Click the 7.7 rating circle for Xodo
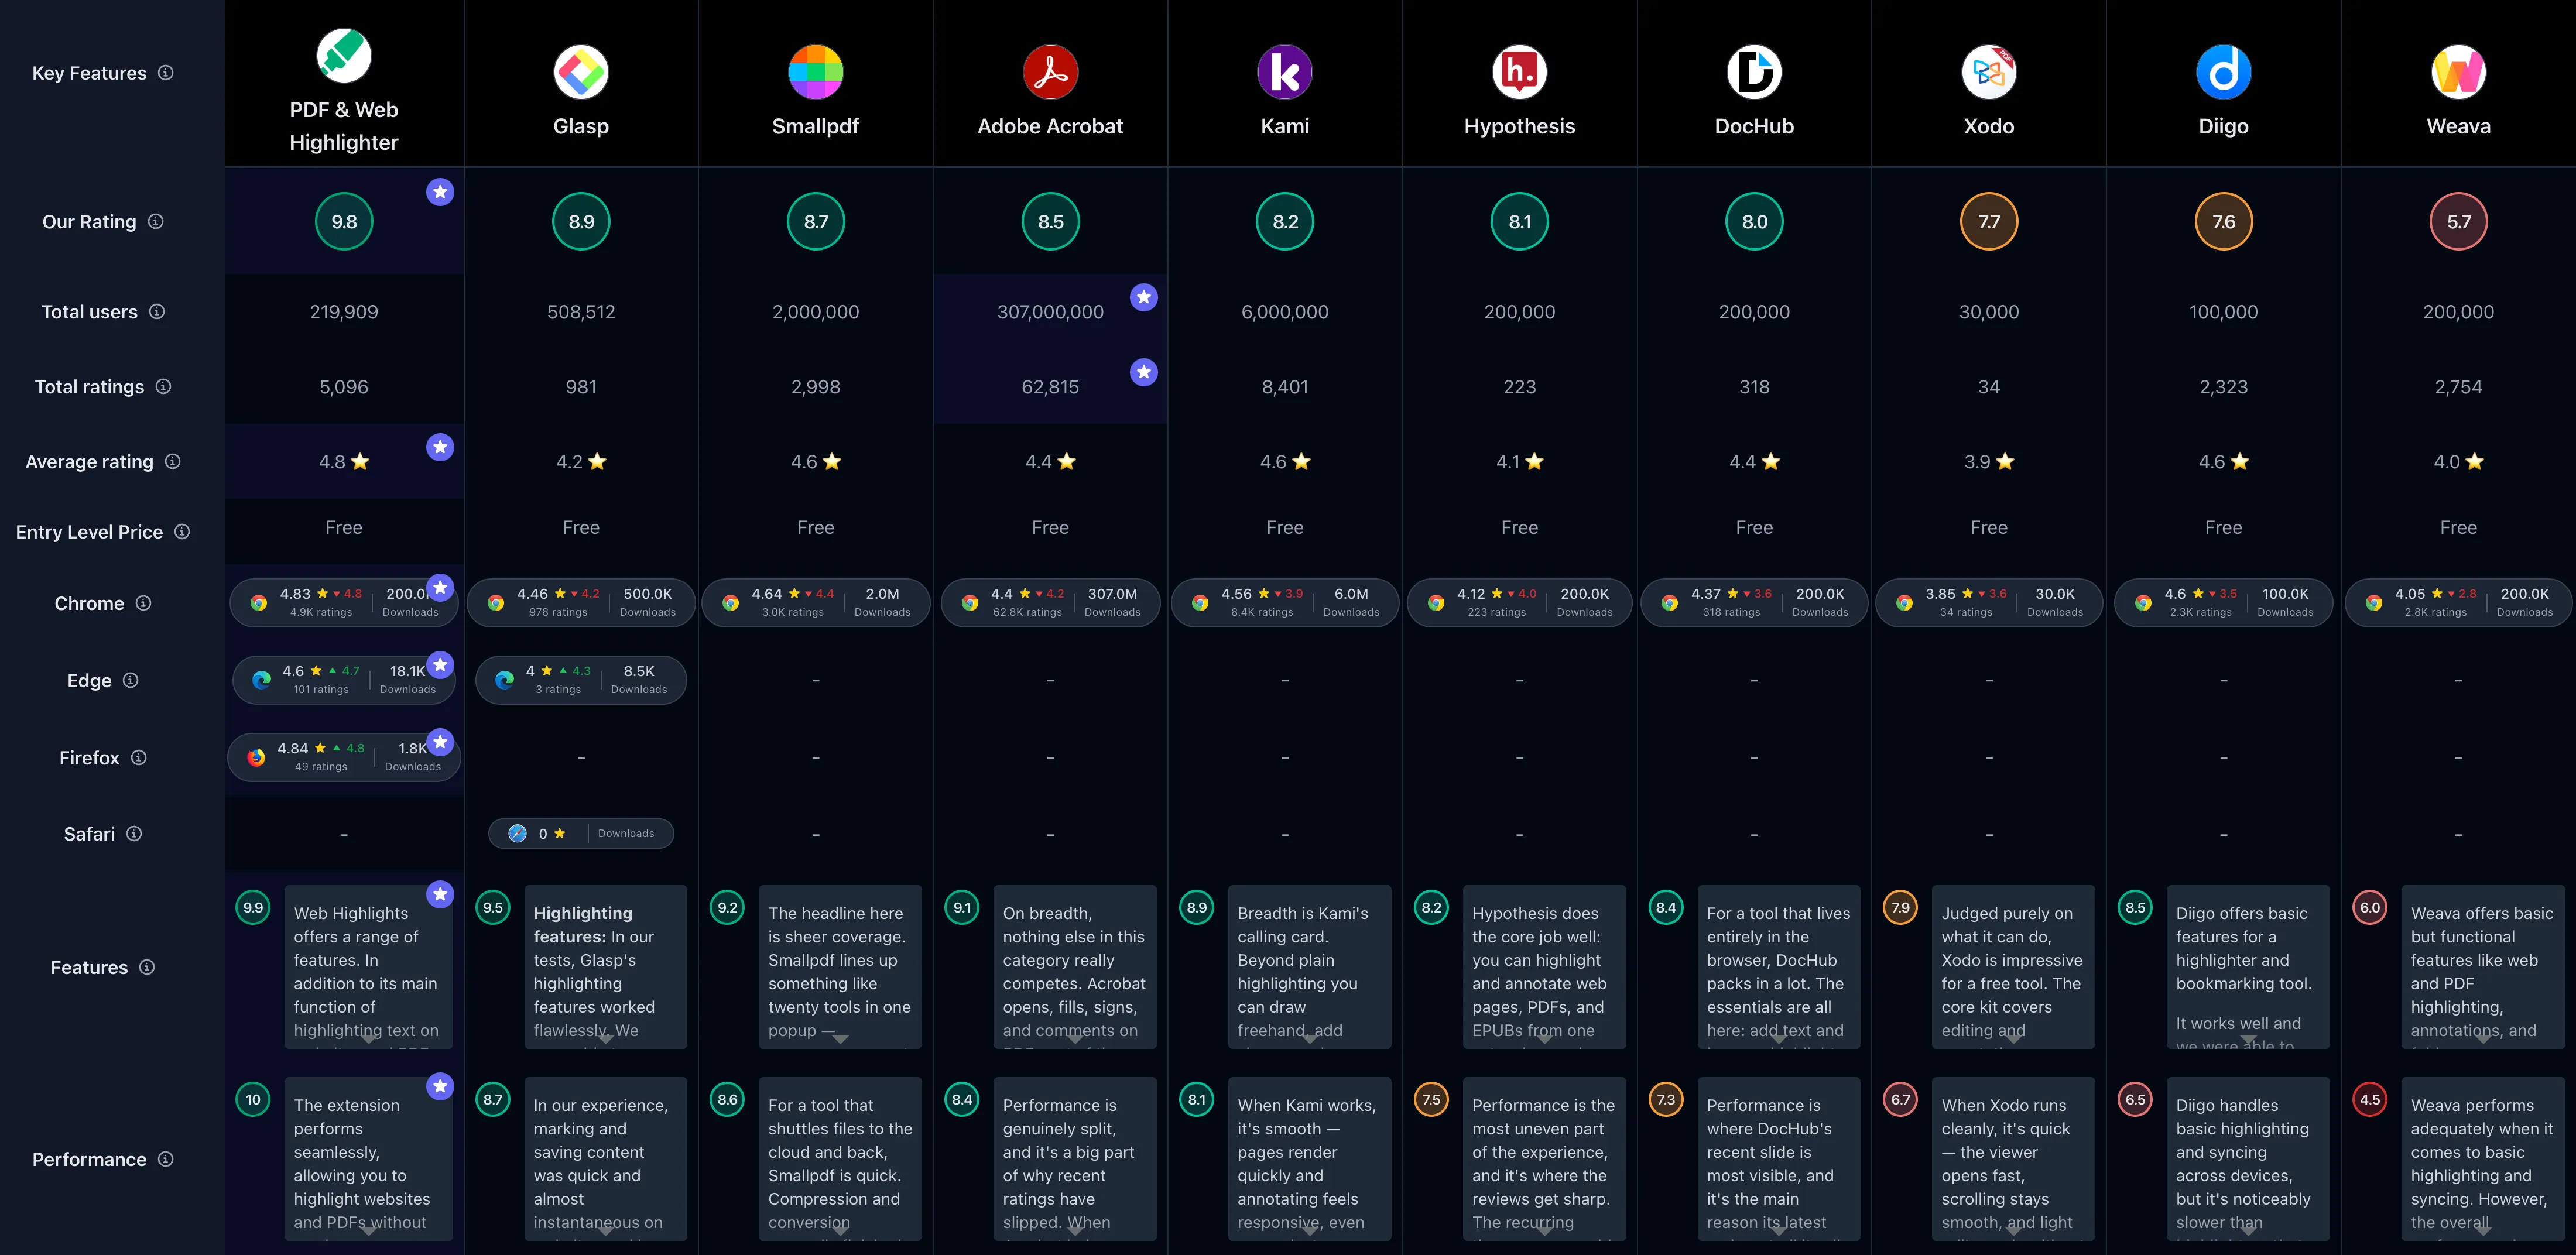This screenshot has height=1255, width=2576. [x=1989, y=221]
